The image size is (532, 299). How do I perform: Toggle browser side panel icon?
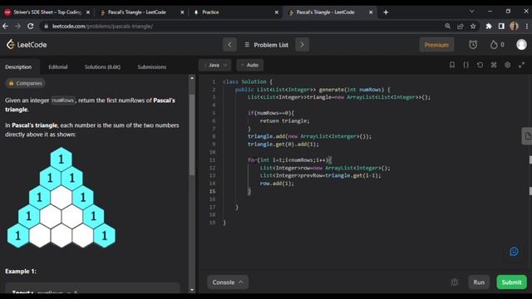(501, 26)
